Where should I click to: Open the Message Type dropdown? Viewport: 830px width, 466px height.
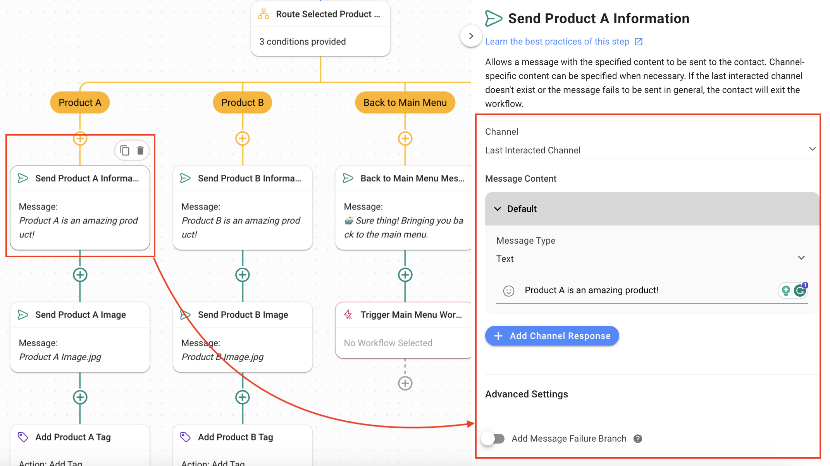(650, 258)
